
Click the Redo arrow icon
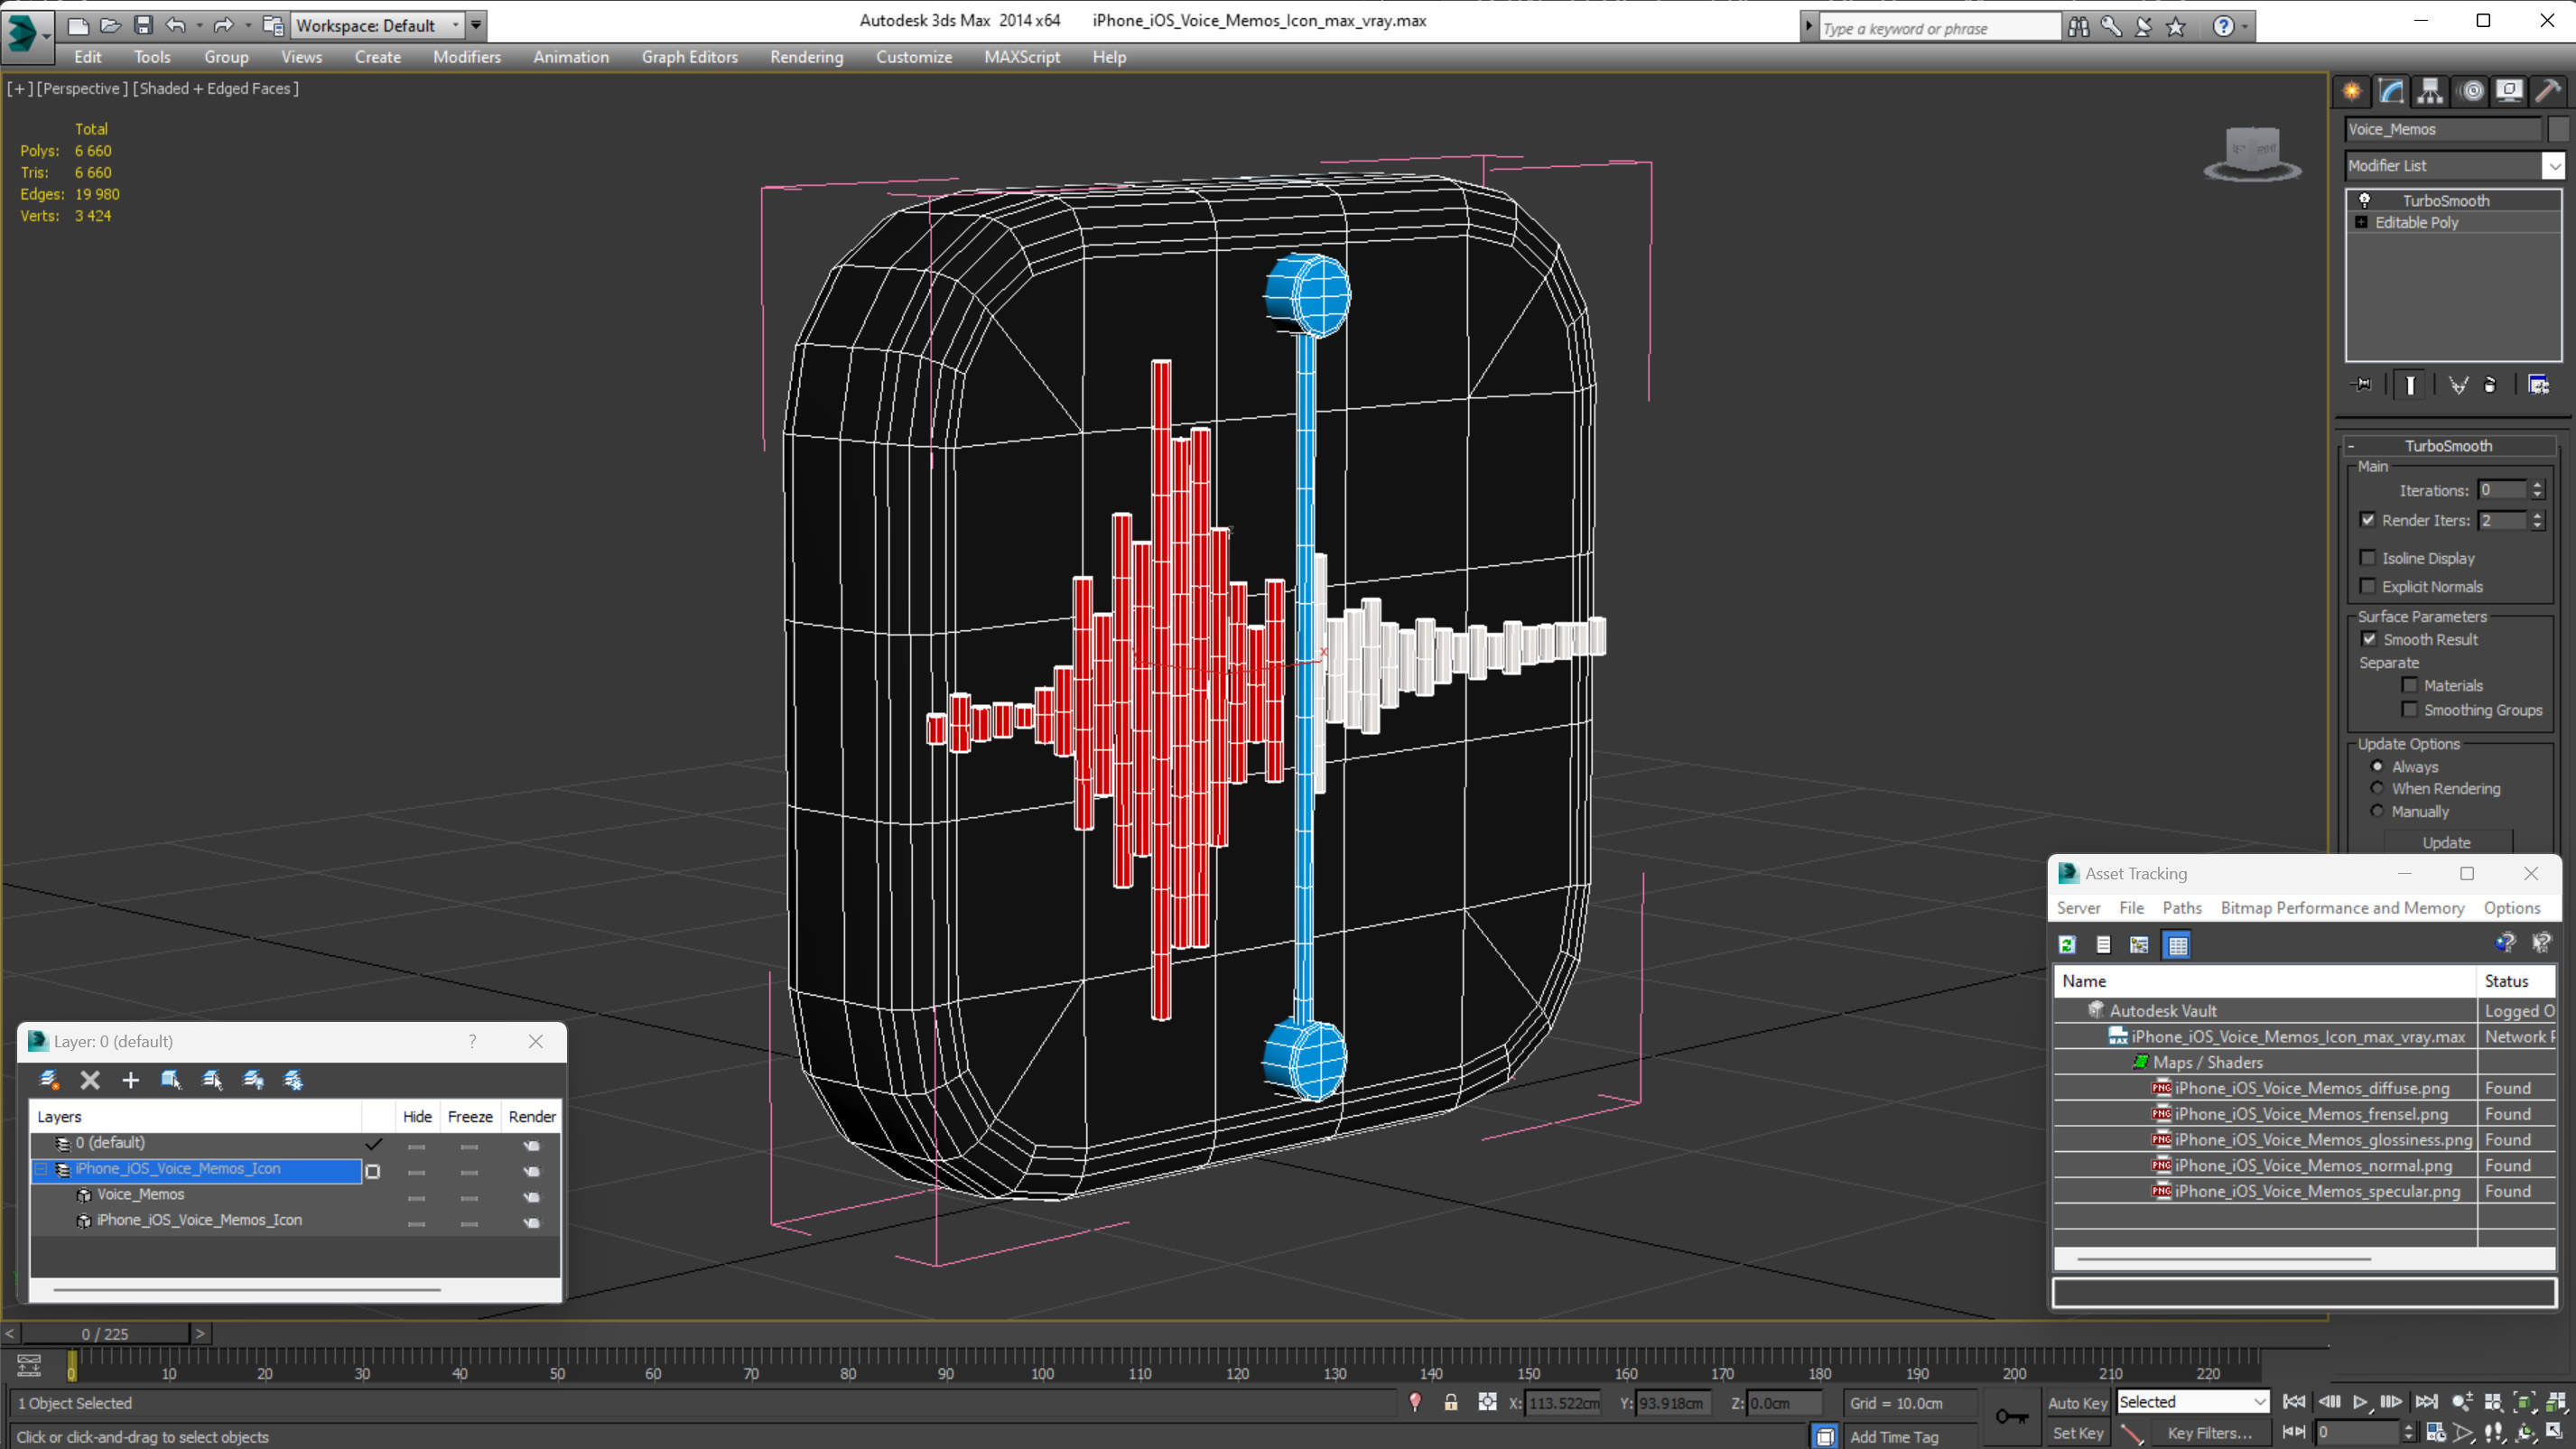[x=223, y=25]
